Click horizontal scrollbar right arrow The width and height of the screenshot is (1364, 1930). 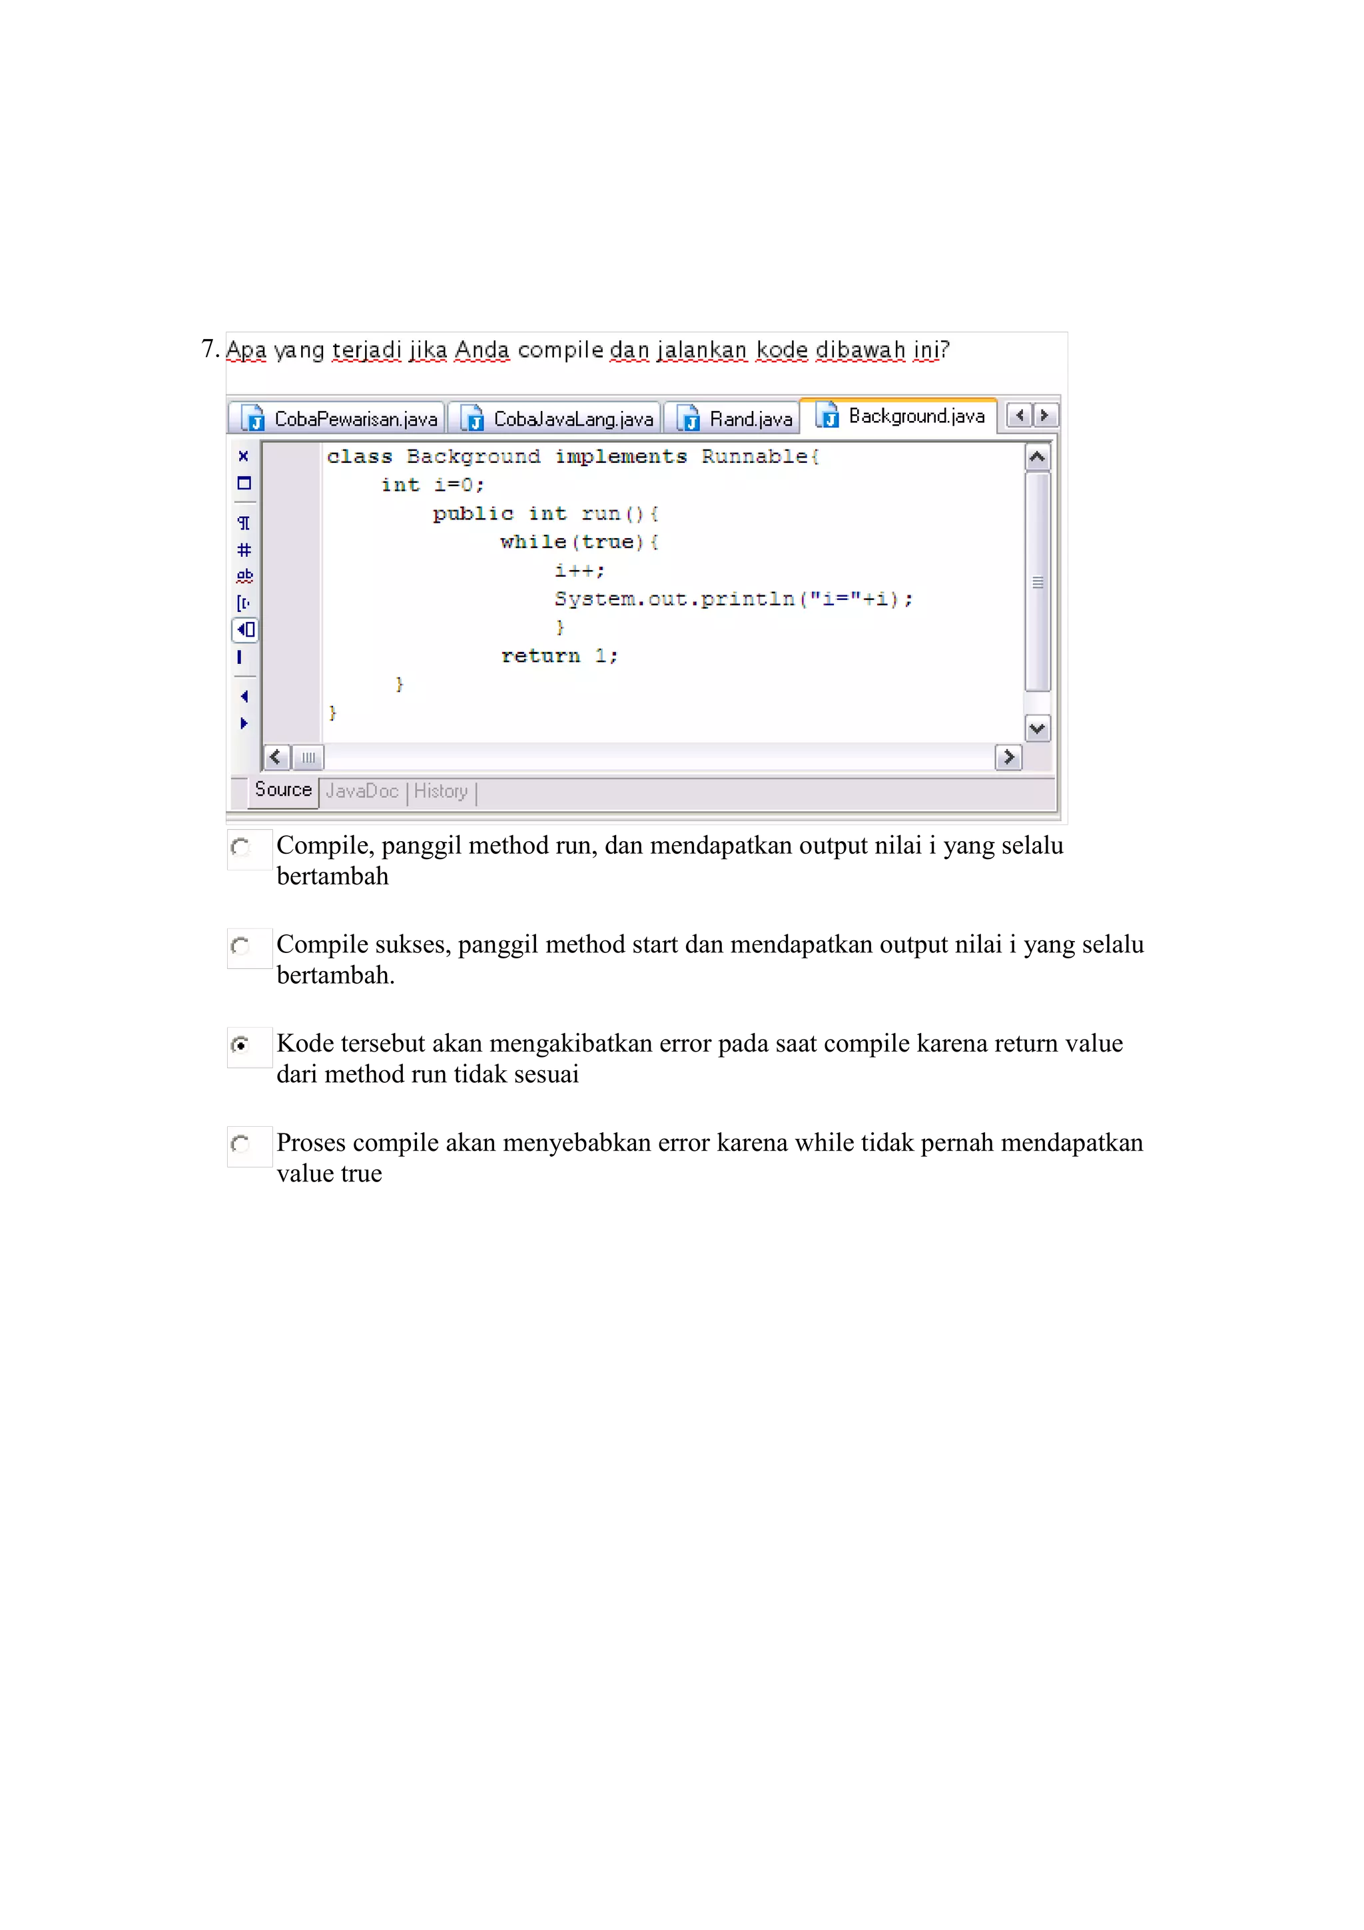click(x=1008, y=757)
